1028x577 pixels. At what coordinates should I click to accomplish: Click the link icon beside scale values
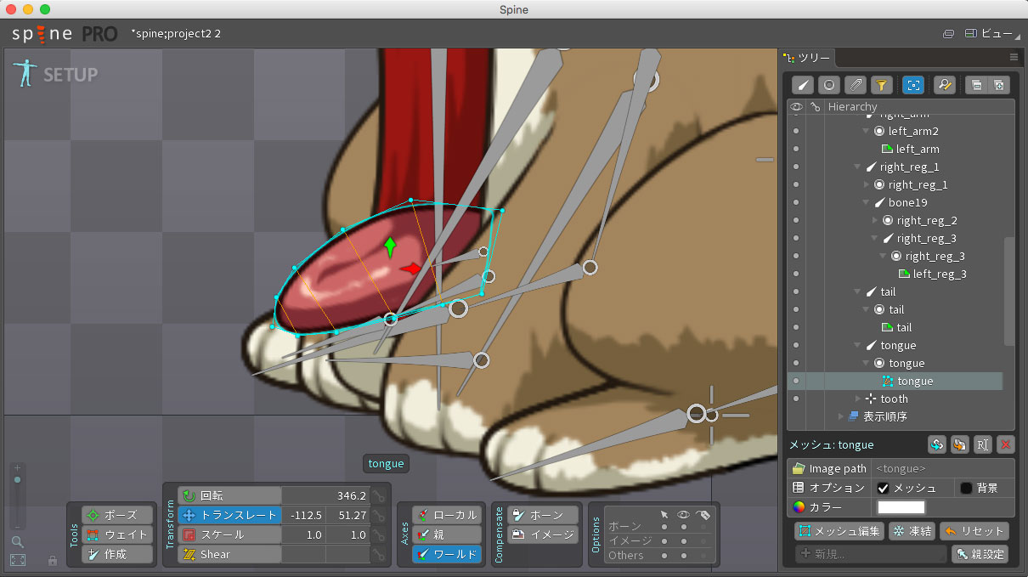click(379, 535)
